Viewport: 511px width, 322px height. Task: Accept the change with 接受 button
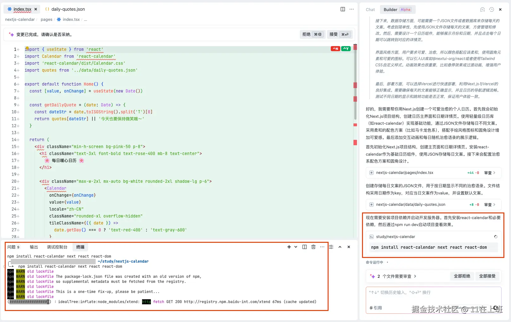339,34
